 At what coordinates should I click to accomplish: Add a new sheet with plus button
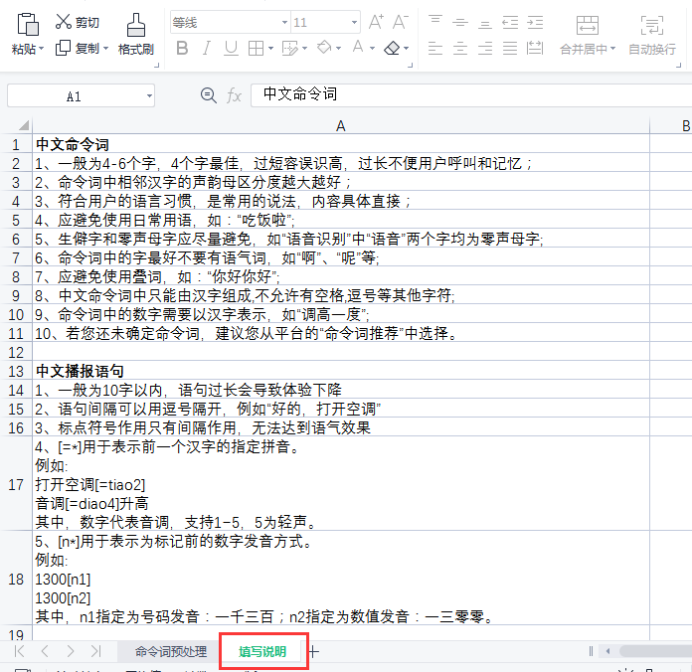314,651
